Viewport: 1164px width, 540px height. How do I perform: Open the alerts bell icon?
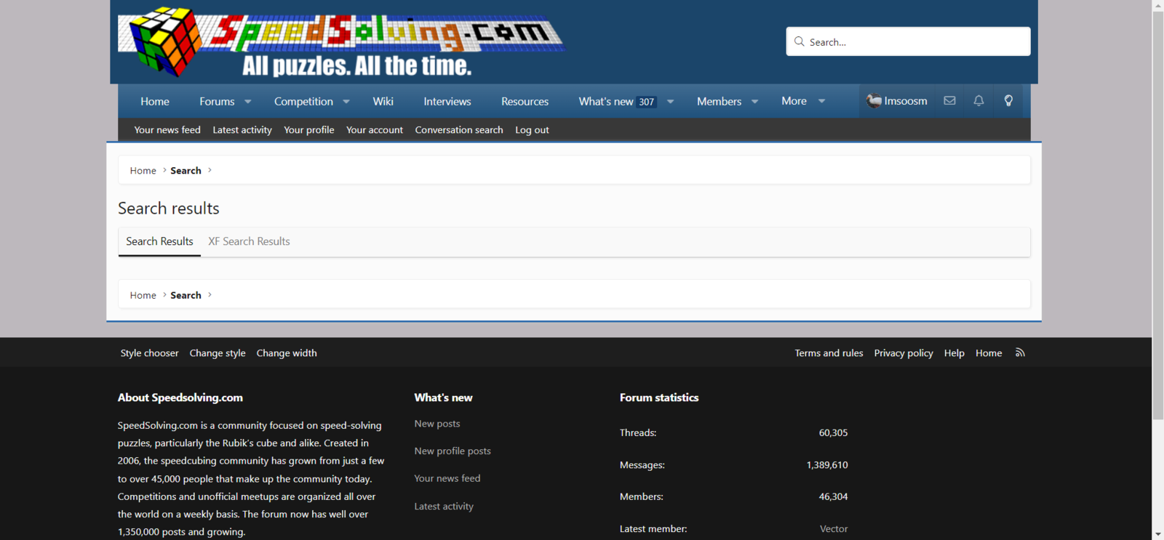[978, 101]
